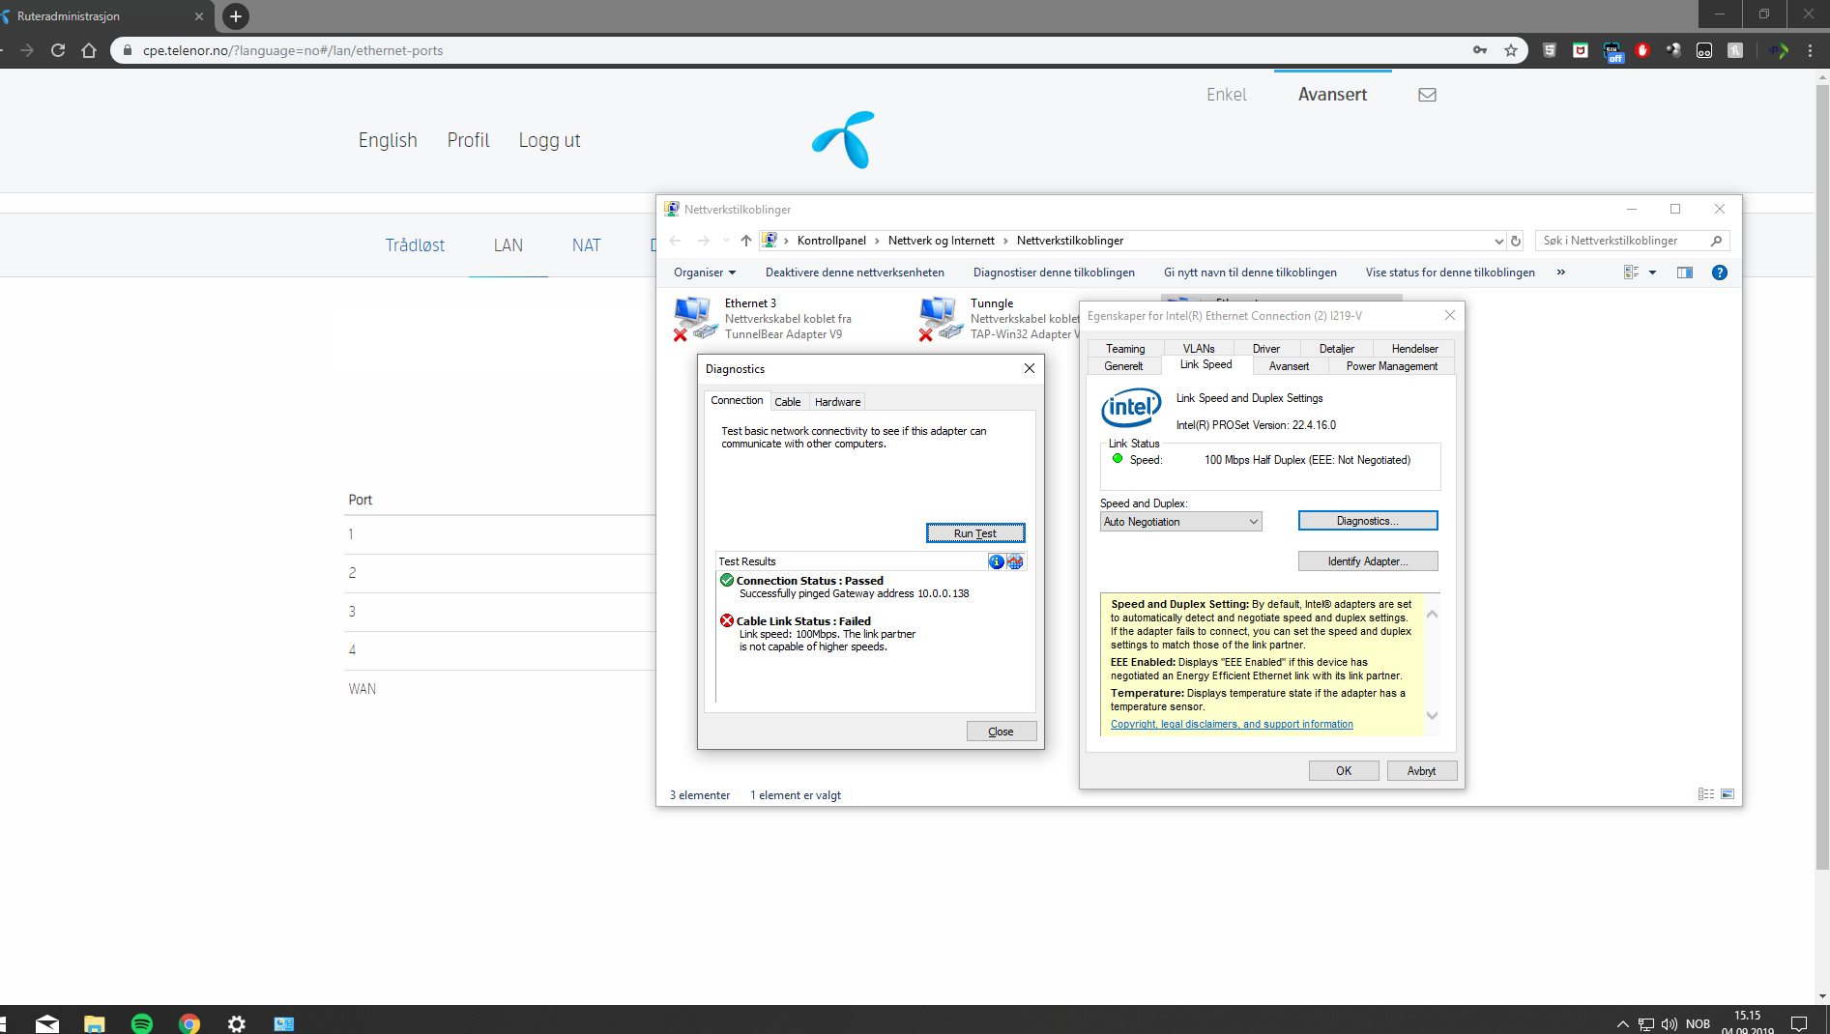Show hidden system tray icons
The height and width of the screenshot is (1034, 1830).
1623,1024
